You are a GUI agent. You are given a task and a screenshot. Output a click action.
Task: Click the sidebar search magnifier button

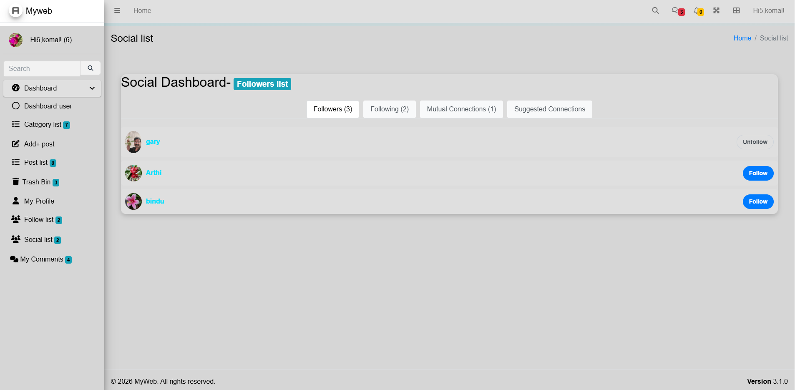click(91, 68)
